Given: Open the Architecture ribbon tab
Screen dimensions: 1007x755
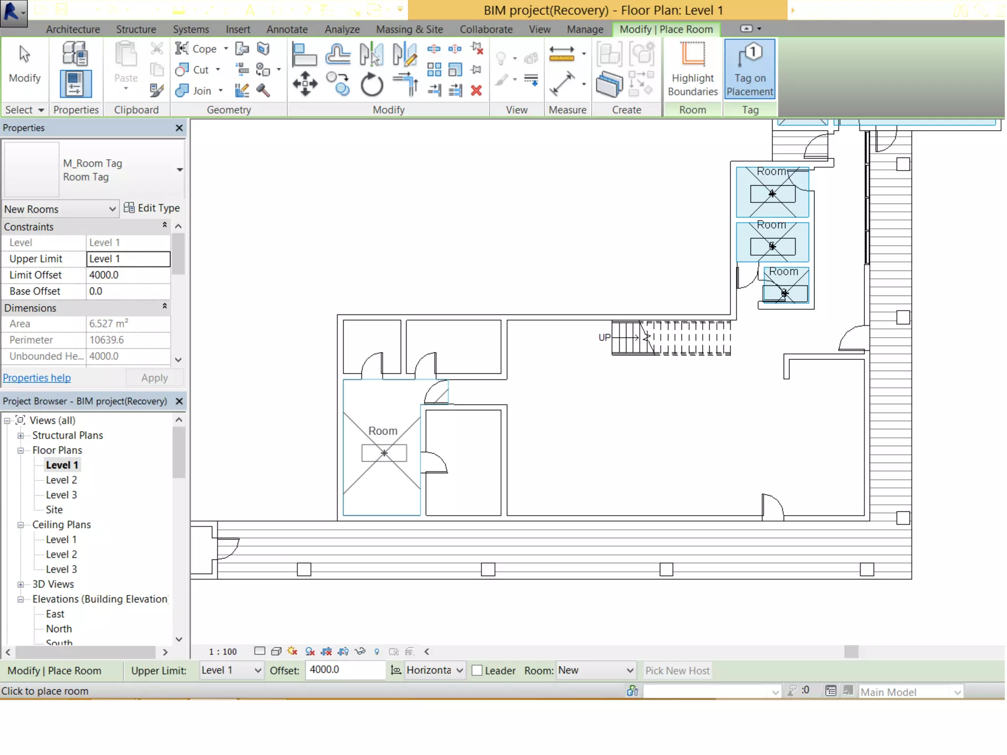Looking at the screenshot, I should (73, 29).
